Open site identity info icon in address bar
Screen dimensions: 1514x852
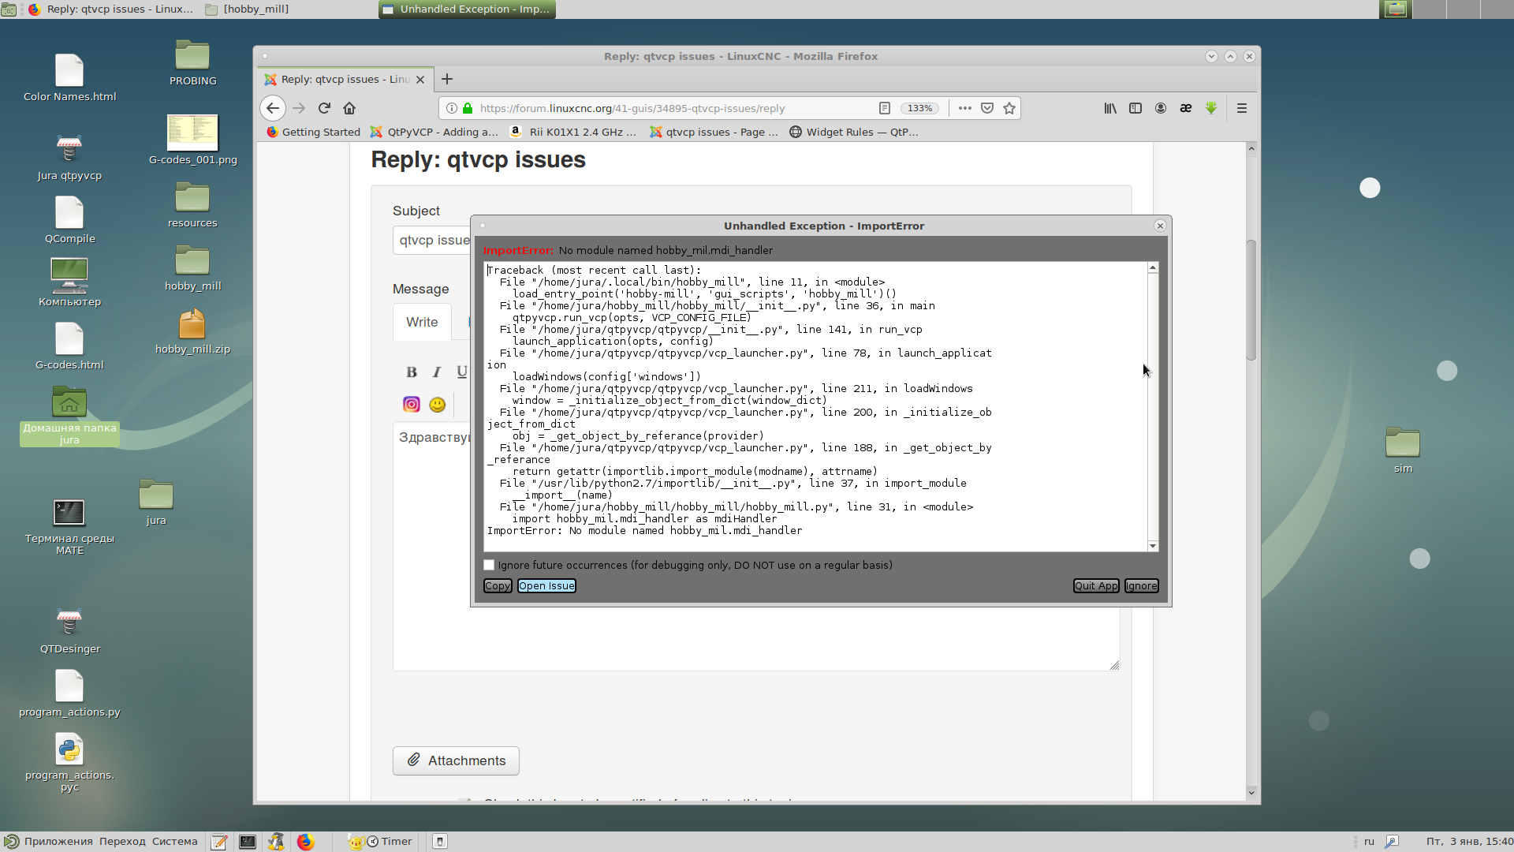[x=452, y=108]
